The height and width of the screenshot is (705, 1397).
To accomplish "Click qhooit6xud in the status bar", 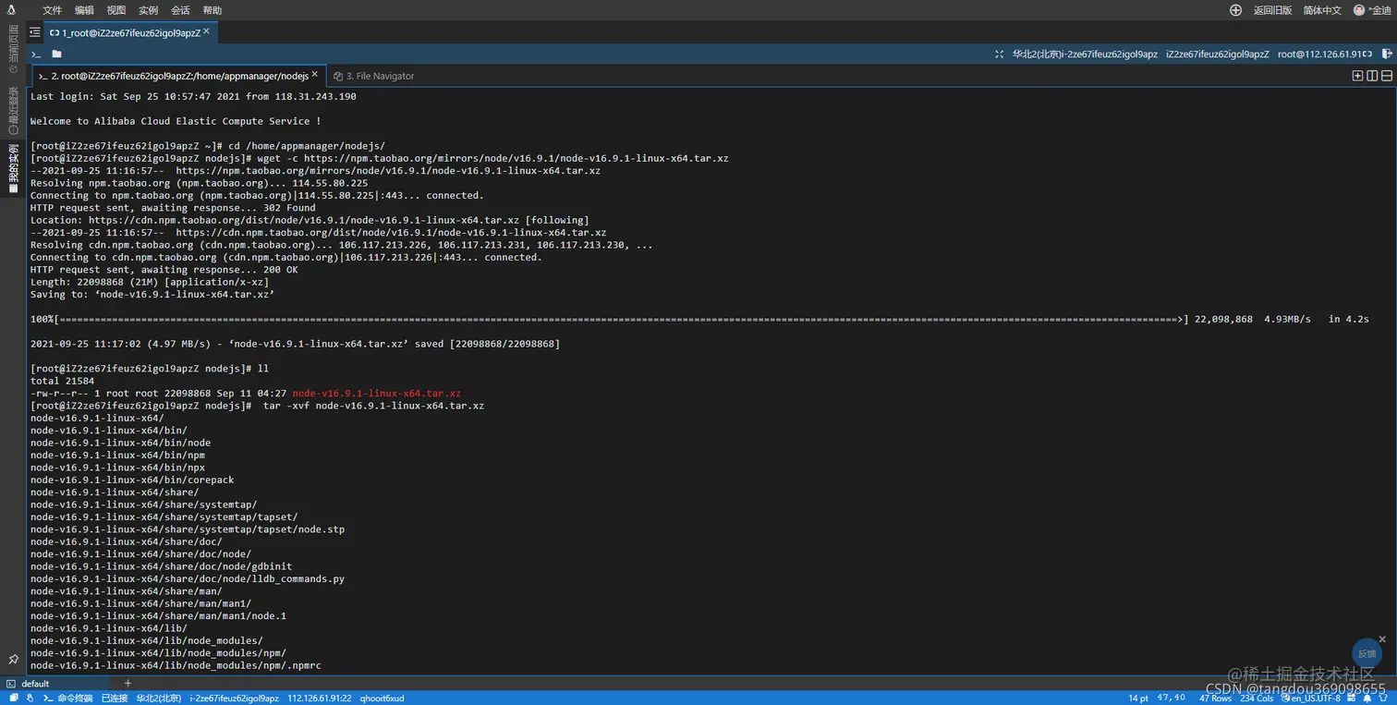I will pos(382,698).
